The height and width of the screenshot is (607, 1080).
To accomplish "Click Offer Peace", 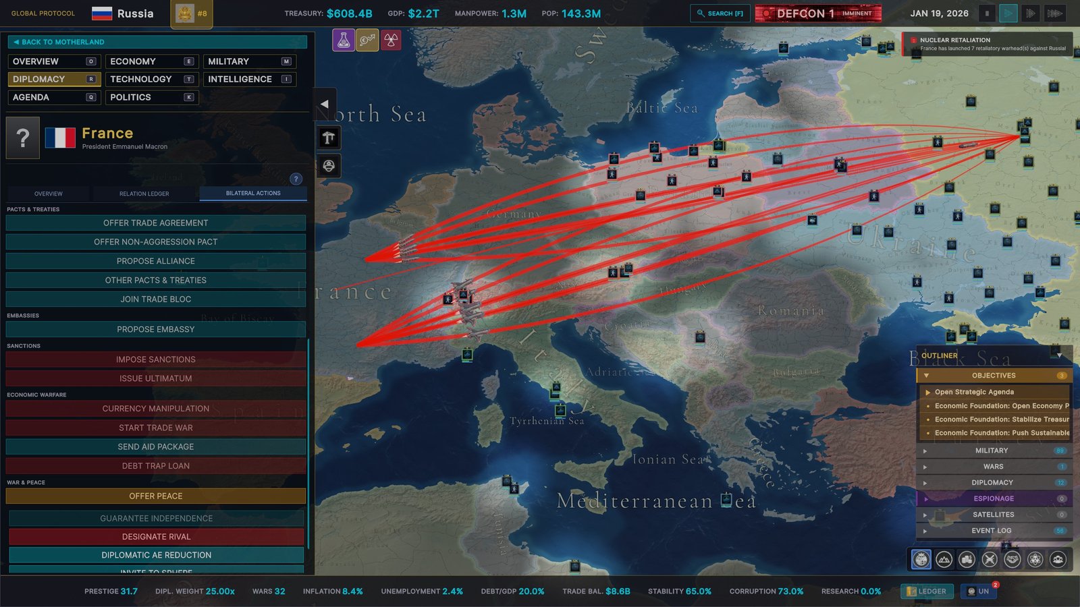I will [156, 496].
